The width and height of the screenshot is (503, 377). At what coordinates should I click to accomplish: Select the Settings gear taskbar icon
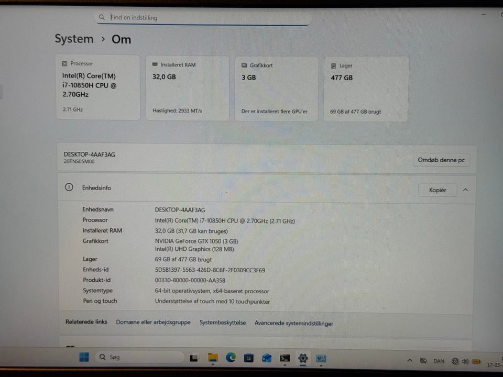(303, 358)
